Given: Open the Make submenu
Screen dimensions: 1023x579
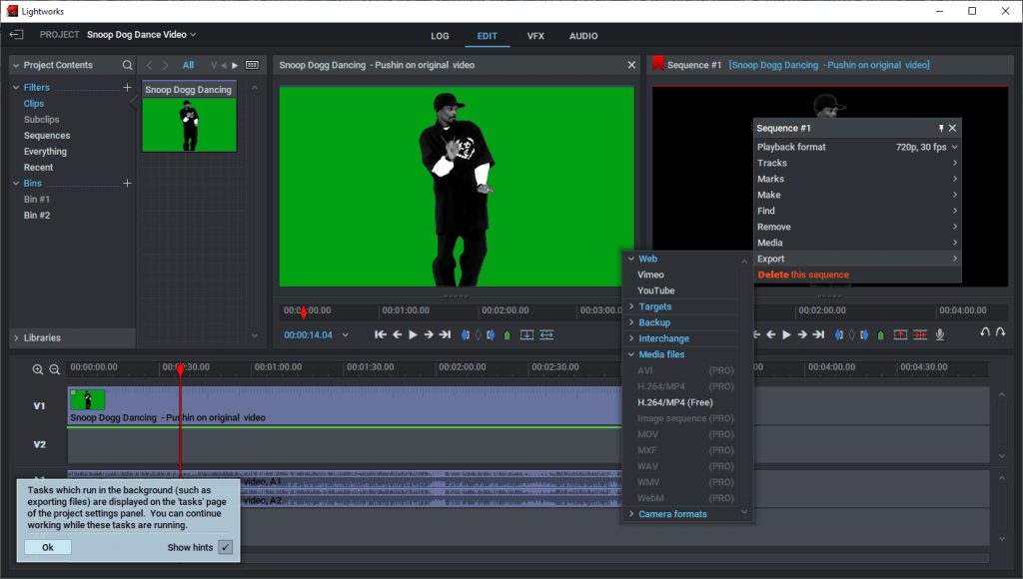Looking at the screenshot, I should coord(858,195).
